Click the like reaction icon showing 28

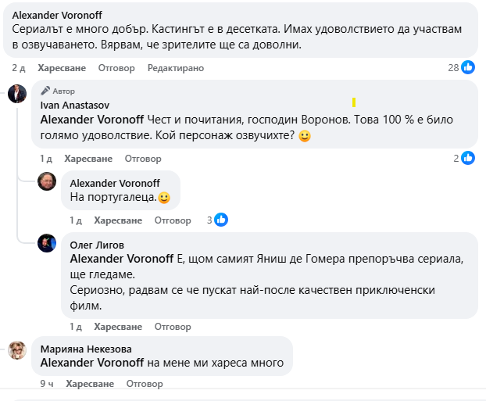tap(467, 68)
